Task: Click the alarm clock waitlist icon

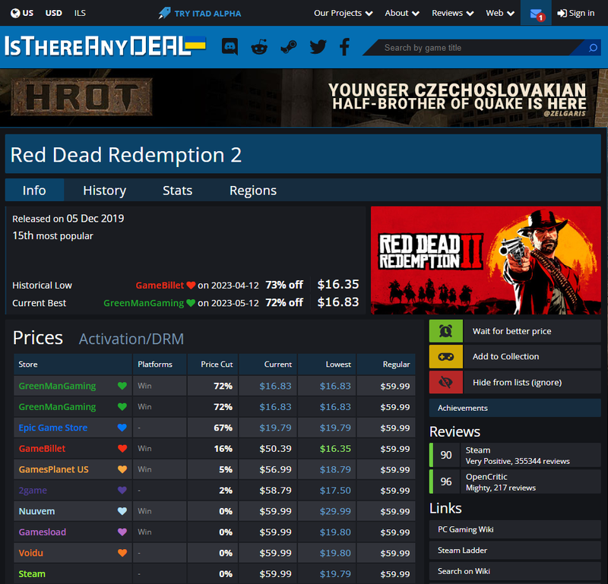Action: [446, 331]
